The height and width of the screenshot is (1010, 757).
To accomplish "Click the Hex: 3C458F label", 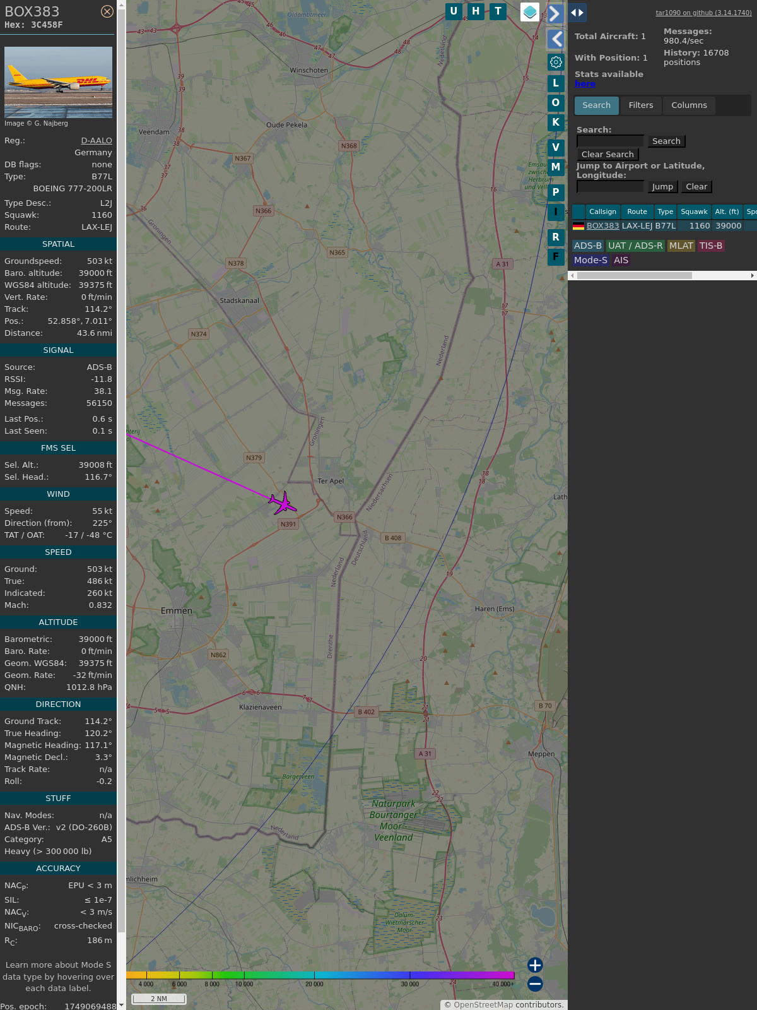I will 33,25.
